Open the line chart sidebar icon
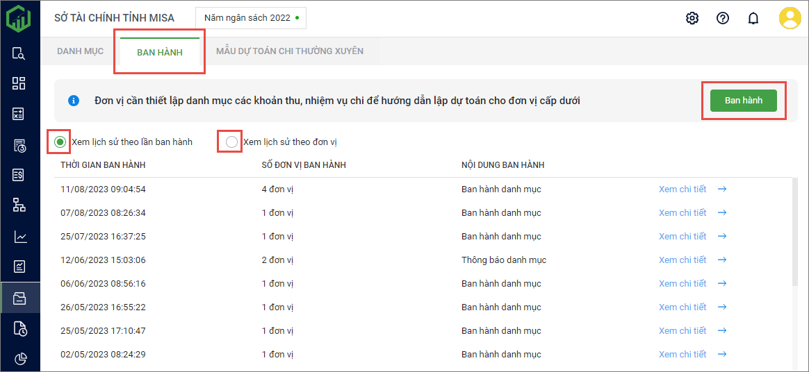Image resolution: width=809 pixels, height=372 pixels. point(19,237)
